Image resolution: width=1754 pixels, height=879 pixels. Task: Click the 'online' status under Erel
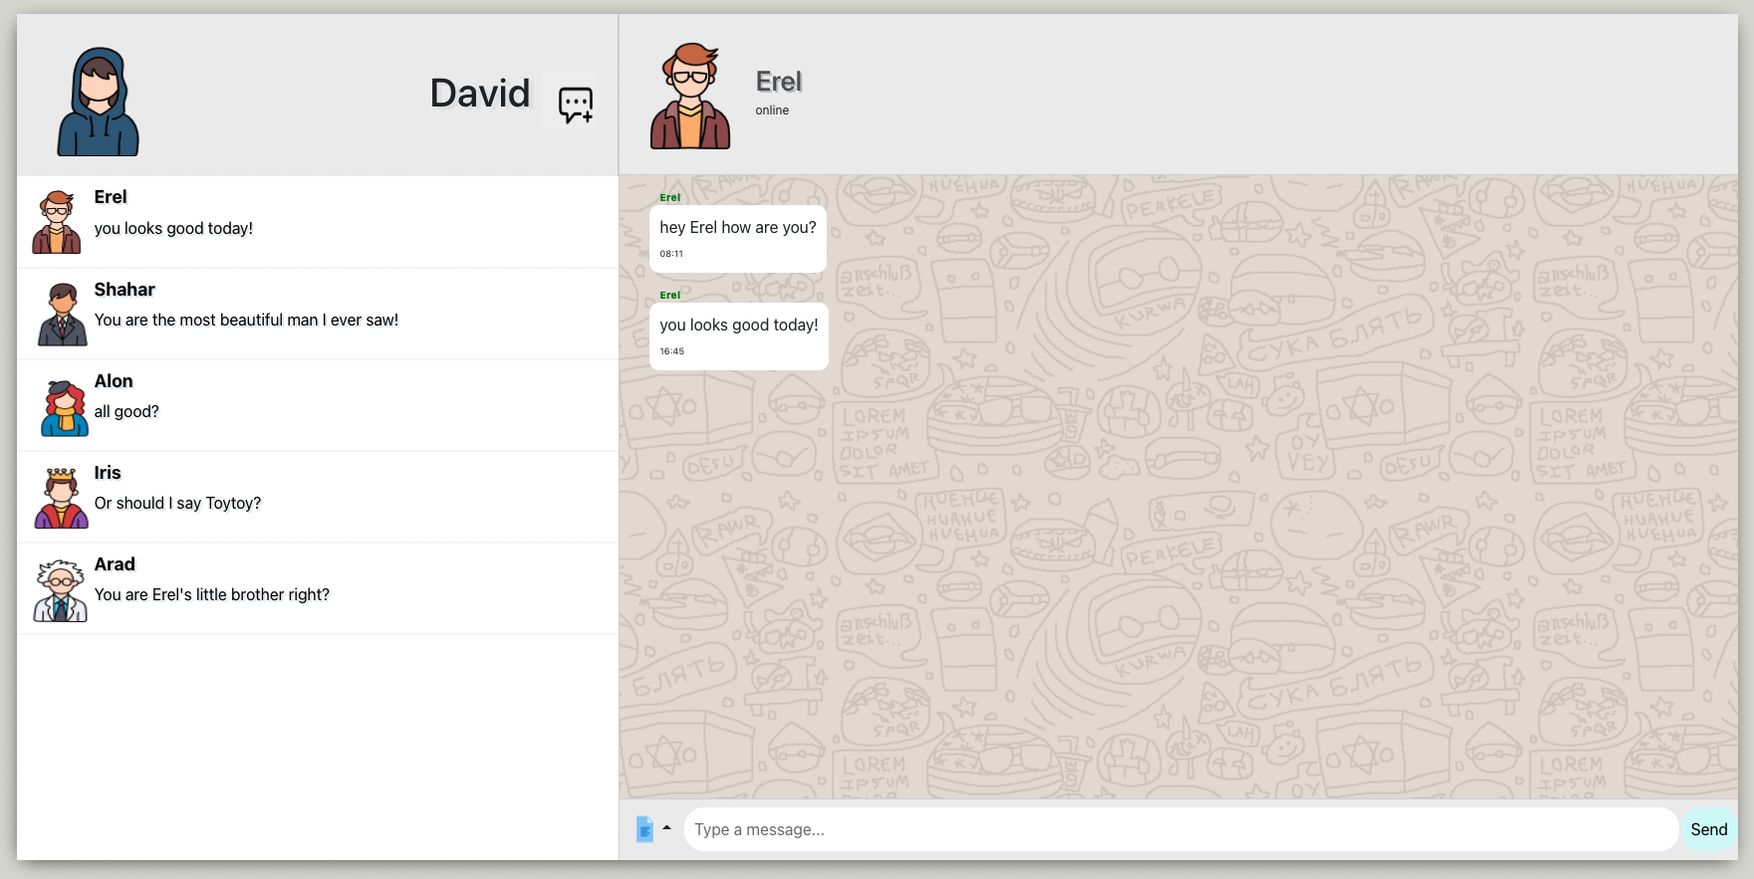point(773,110)
